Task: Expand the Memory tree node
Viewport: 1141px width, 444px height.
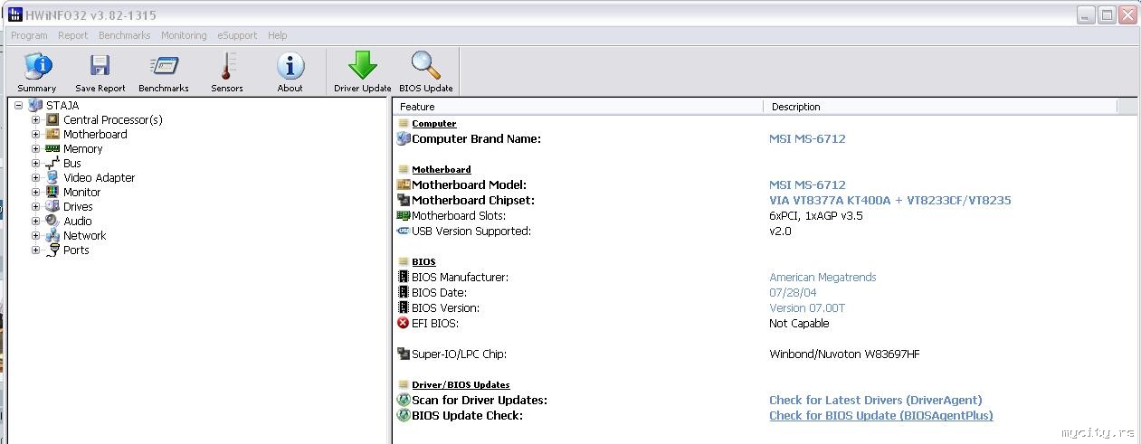Action: point(36,149)
